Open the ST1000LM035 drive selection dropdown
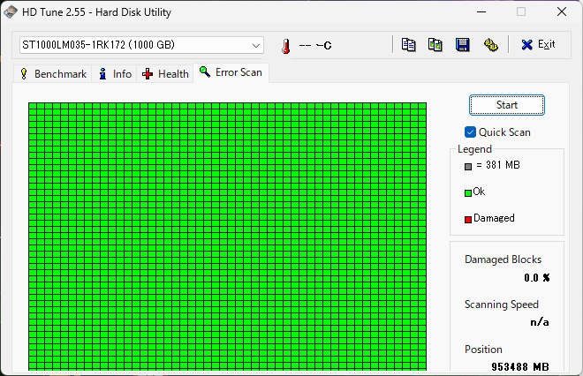 (x=141, y=45)
